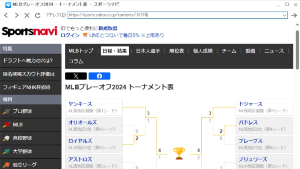The image size is (300, 169).
Task: Click the 高校野球 icon in sidebar
Action: tap(7, 138)
